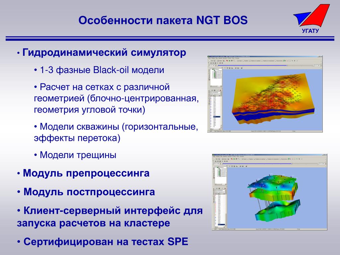Click the bullet "Модуль препроцессинга"
This screenshot has width=340, height=255.
[x=86, y=173]
